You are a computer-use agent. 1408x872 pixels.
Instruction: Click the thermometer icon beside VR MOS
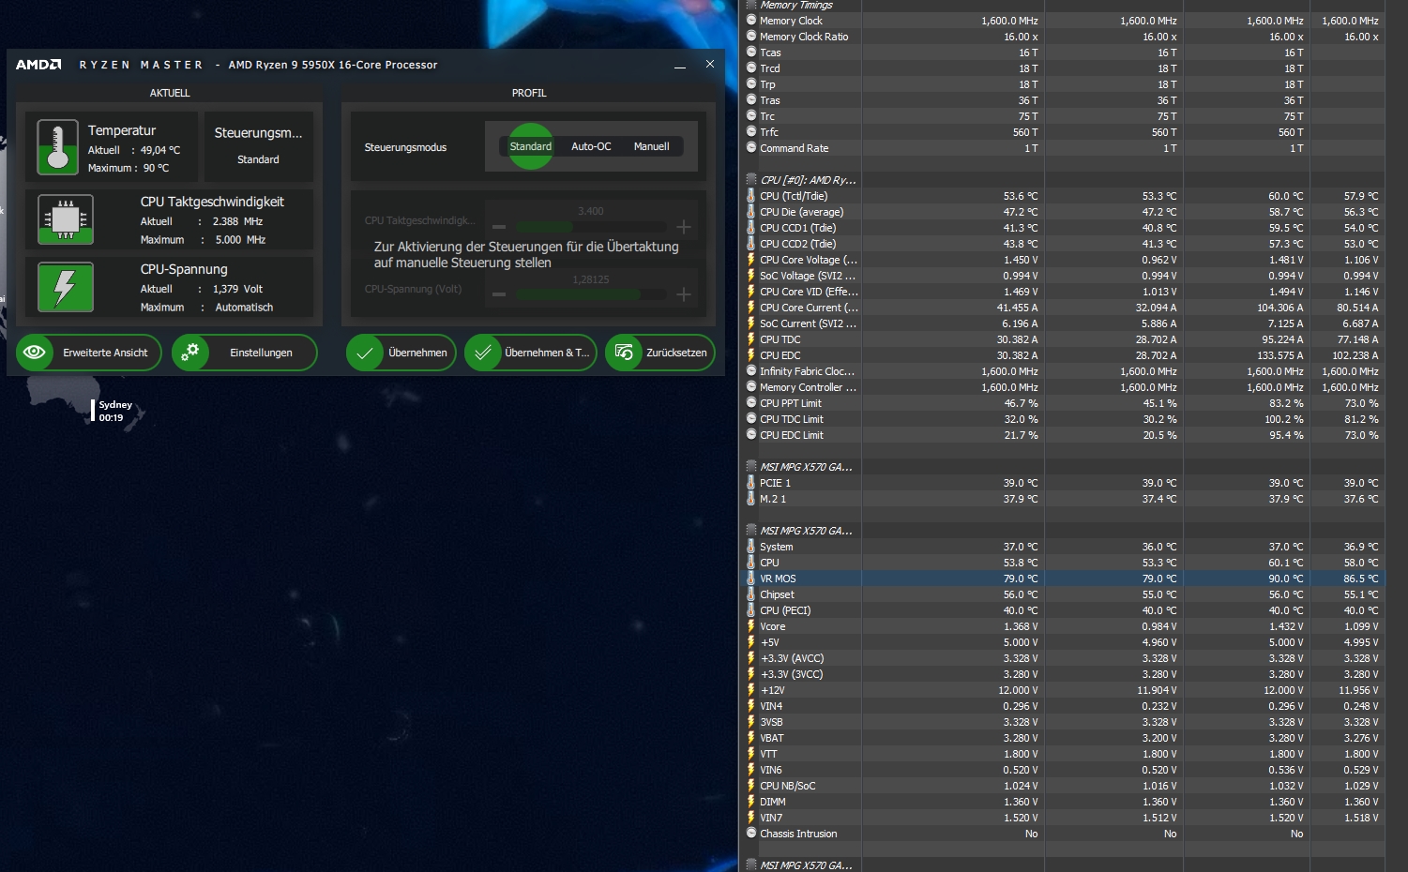coord(751,579)
